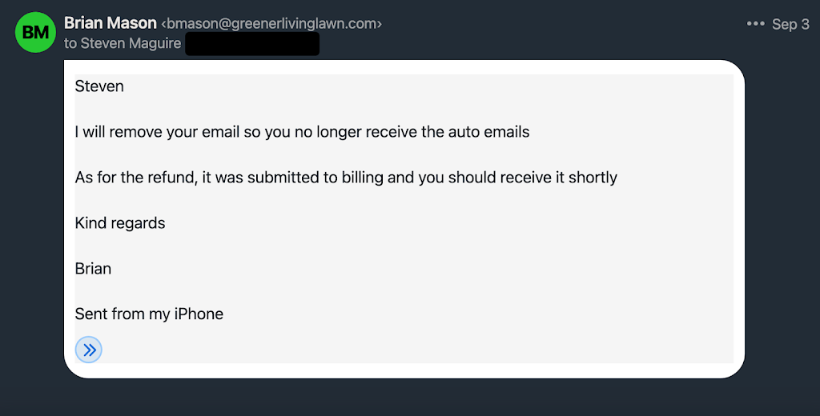The image size is (820, 416).
Task: Click the word "iPhone" in the message
Action: click(x=199, y=314)
